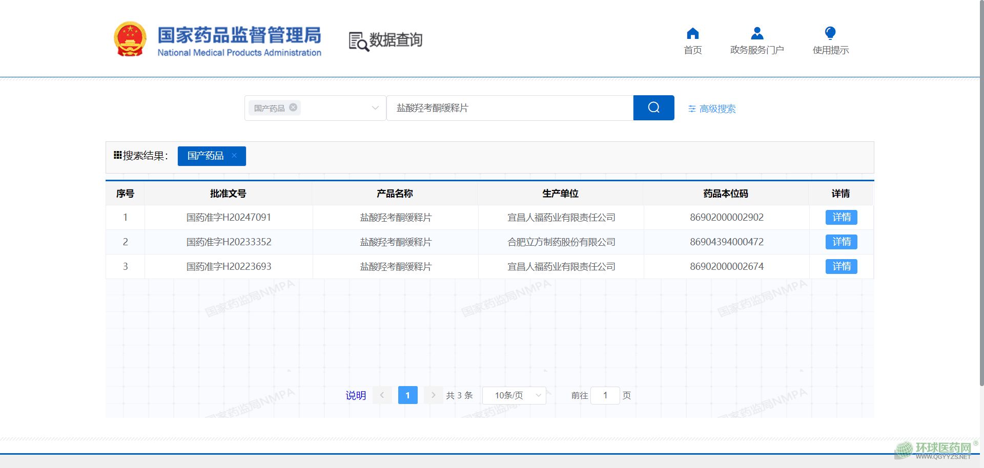View 详情 for 国药准字H20233352
984x468 pixels.
tap(841, 242)
